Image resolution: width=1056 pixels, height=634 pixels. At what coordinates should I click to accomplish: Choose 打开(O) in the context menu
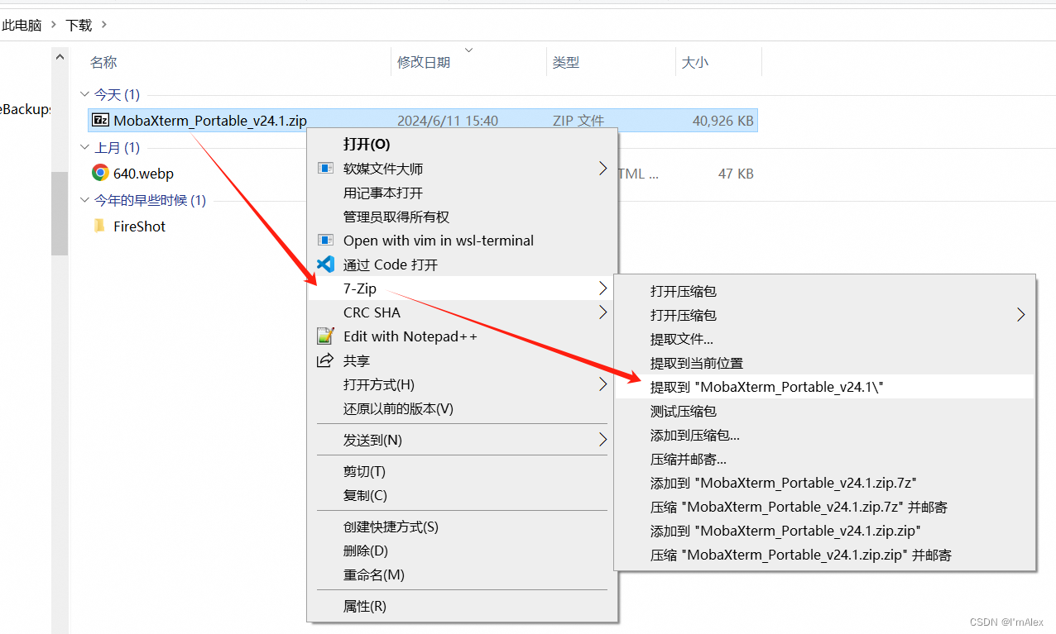click(367, 144)
